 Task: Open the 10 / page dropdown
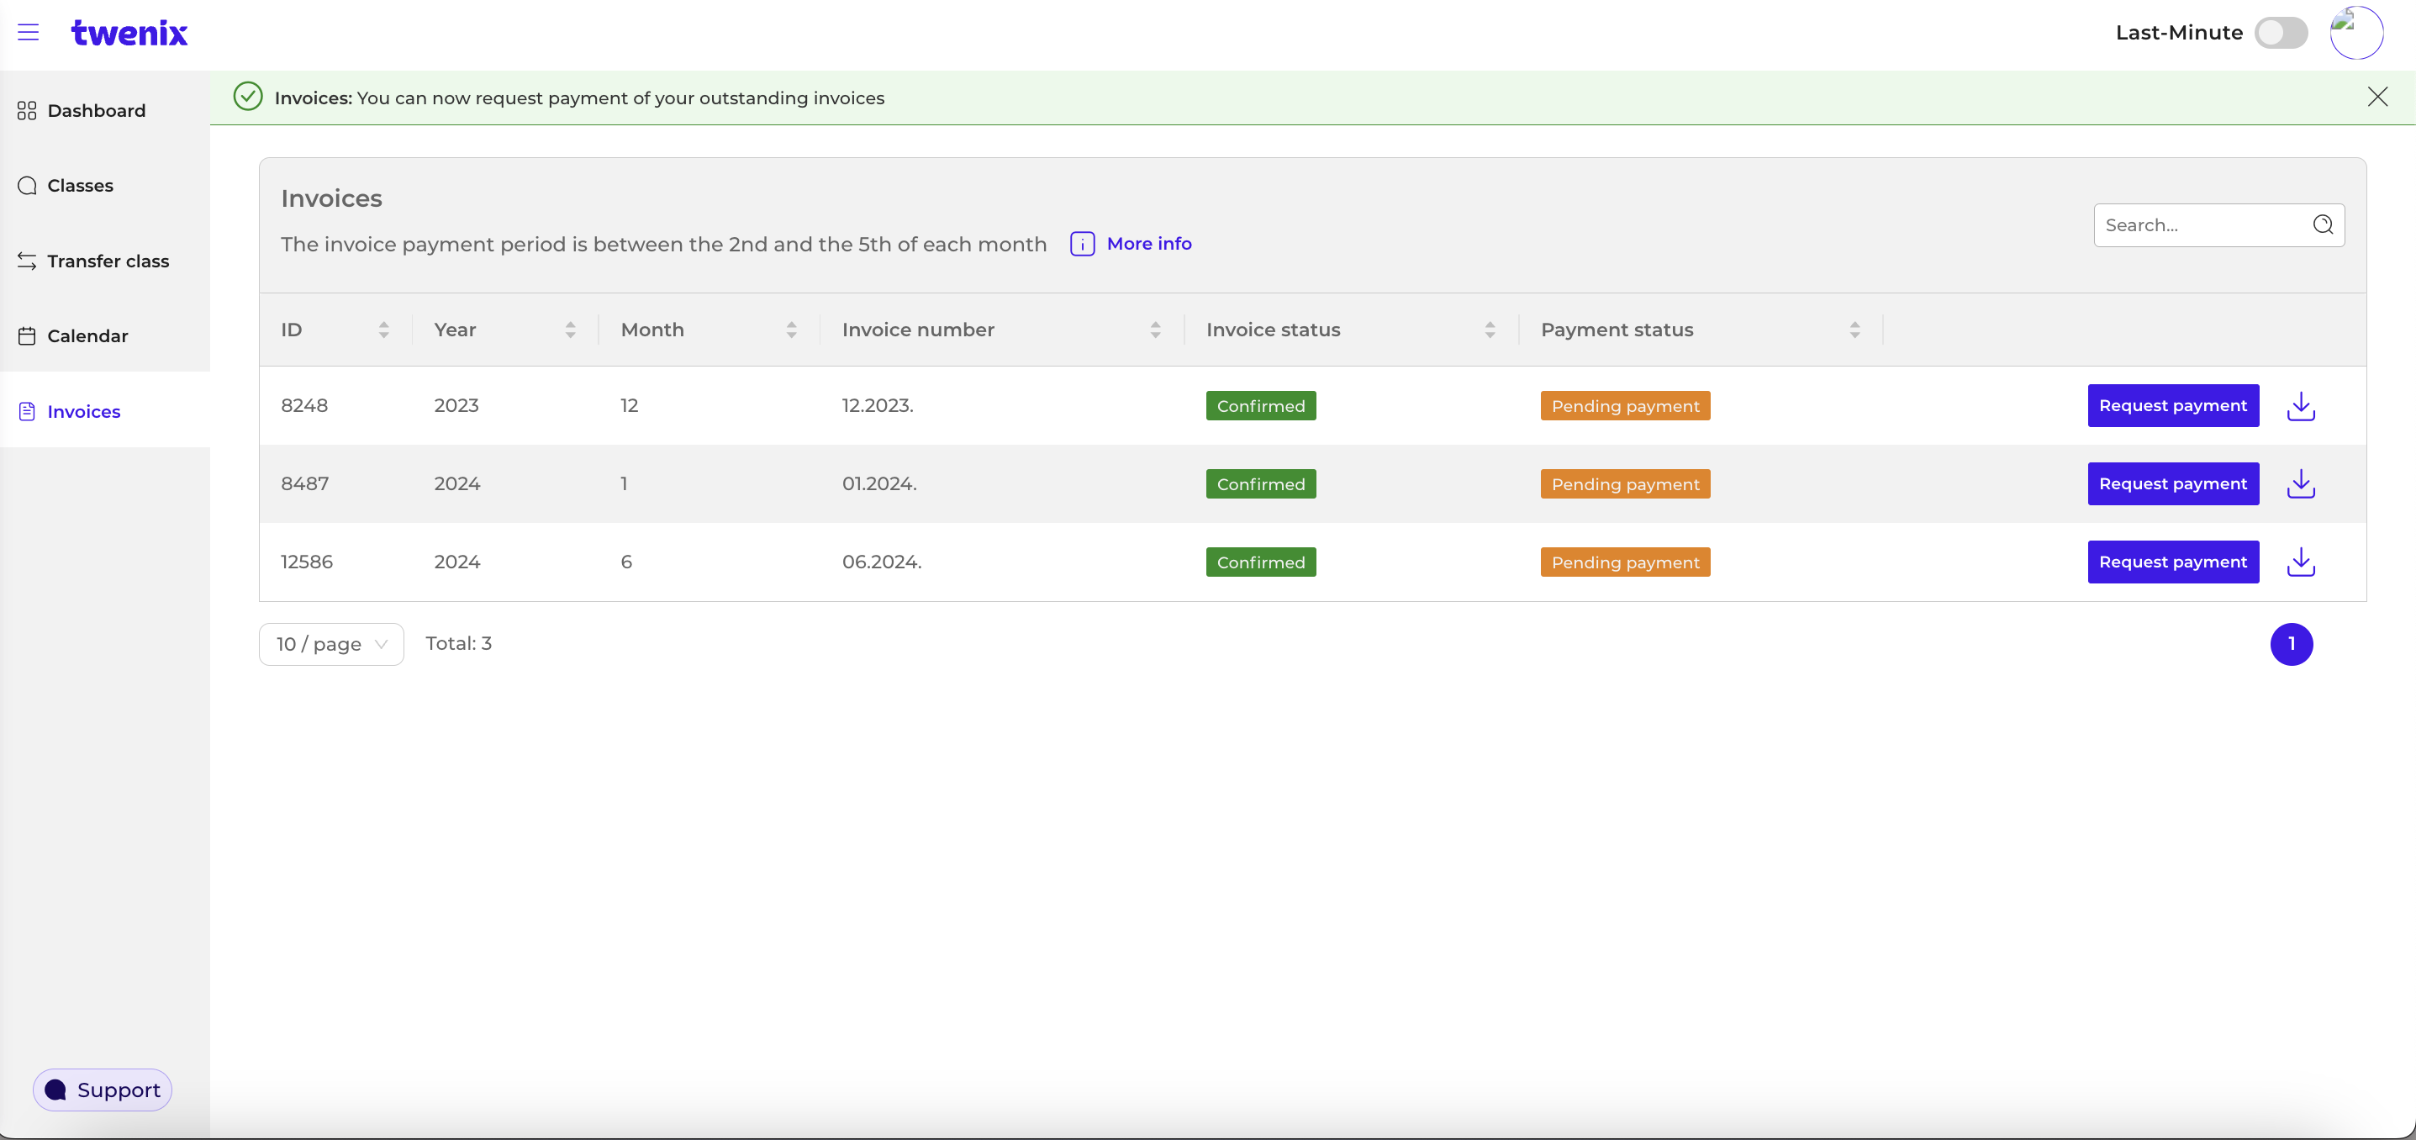[x=330, y=644]
